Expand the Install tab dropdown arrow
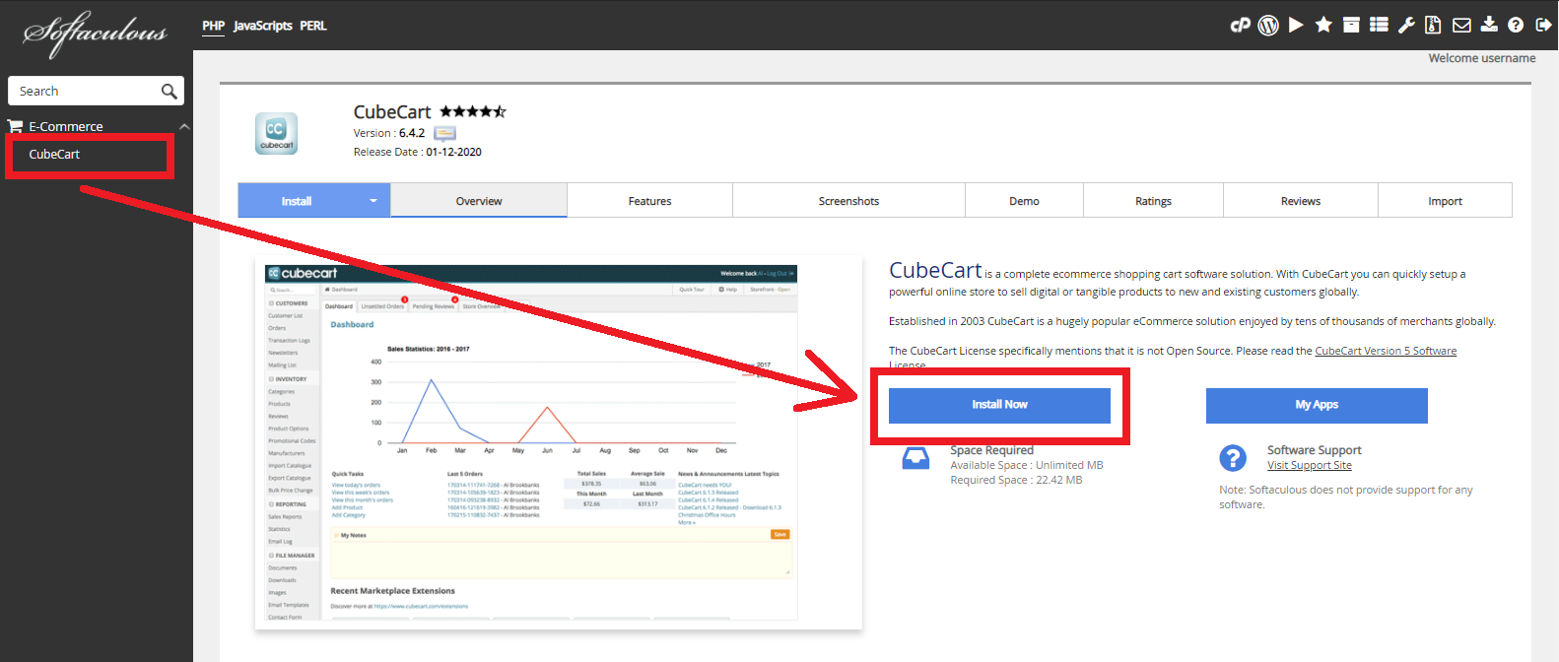Image resolution: width=1559 pixels, height=662 pixels. 373,201
